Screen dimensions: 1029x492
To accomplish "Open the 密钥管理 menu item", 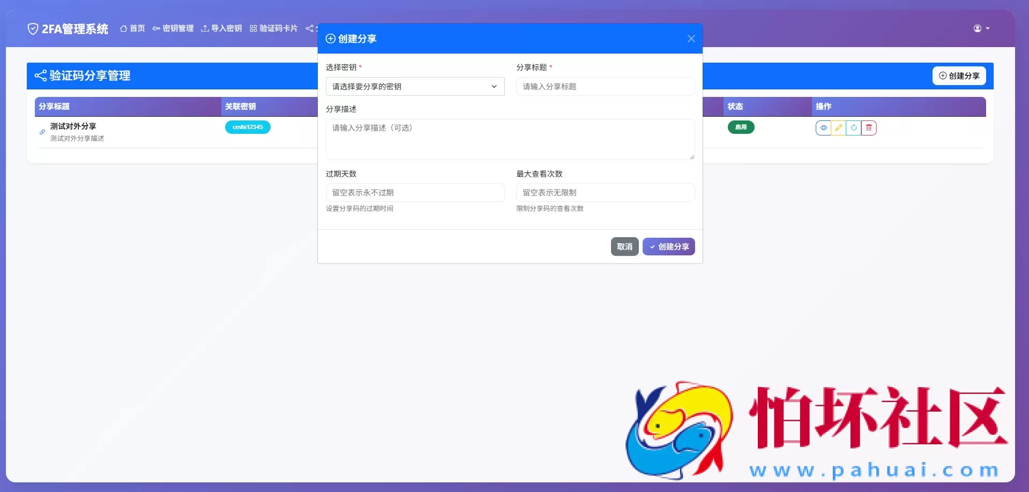I will point(173,28).
